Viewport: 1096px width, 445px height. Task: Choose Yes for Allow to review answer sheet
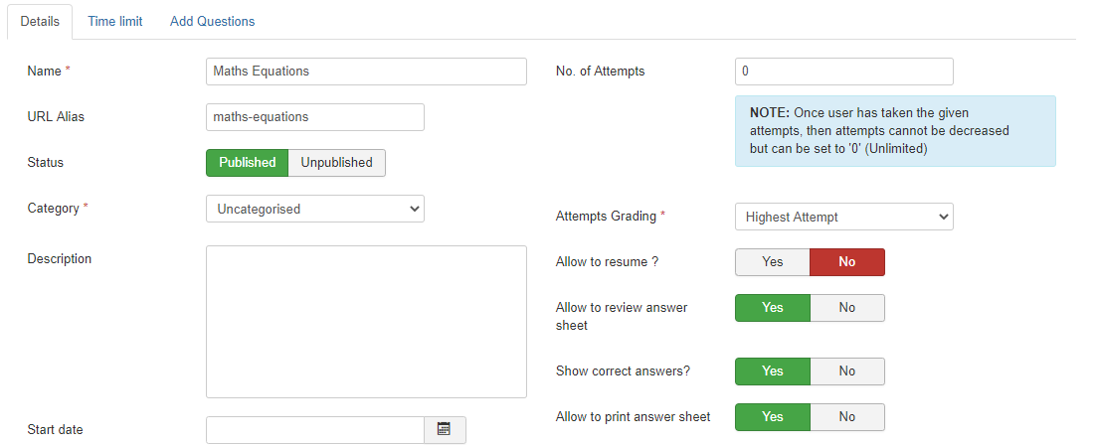[772, 308]
